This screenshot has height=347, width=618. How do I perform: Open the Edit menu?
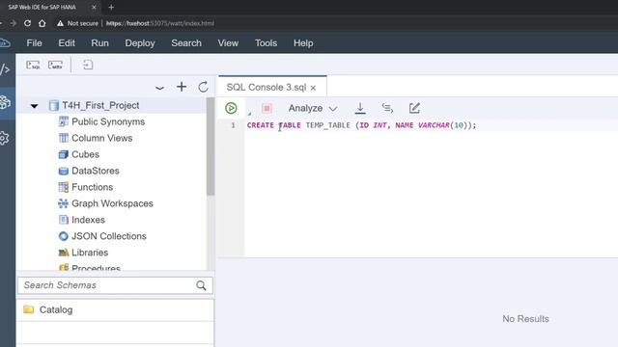point(67,43)
